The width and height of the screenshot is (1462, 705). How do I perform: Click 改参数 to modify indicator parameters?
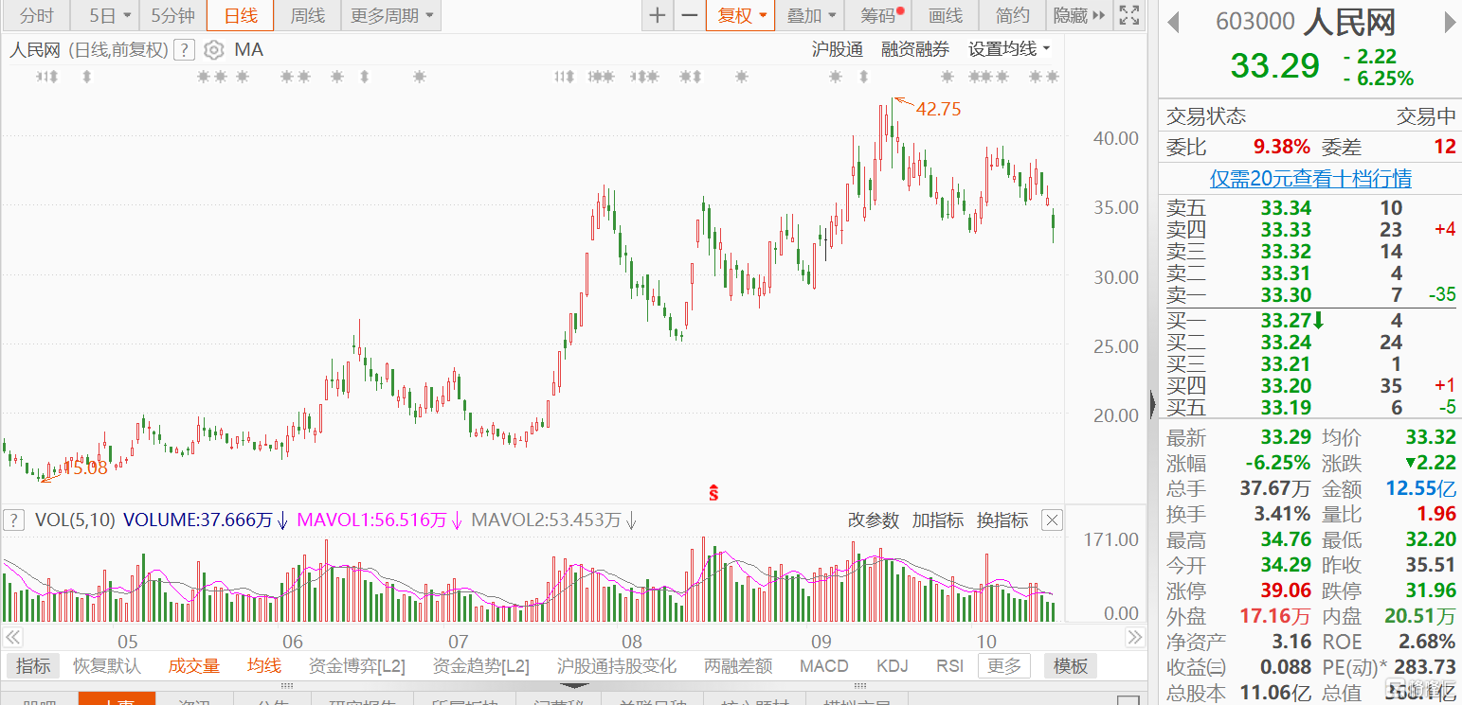(873, 520)
